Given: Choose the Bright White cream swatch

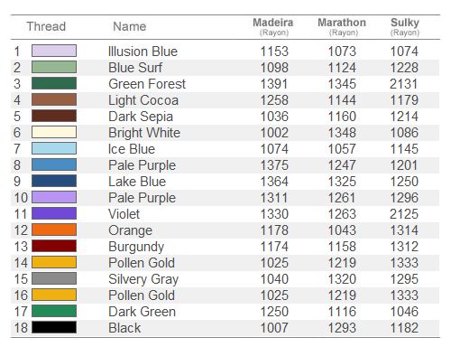Looking at the screenshot, I should pos(54,132).
